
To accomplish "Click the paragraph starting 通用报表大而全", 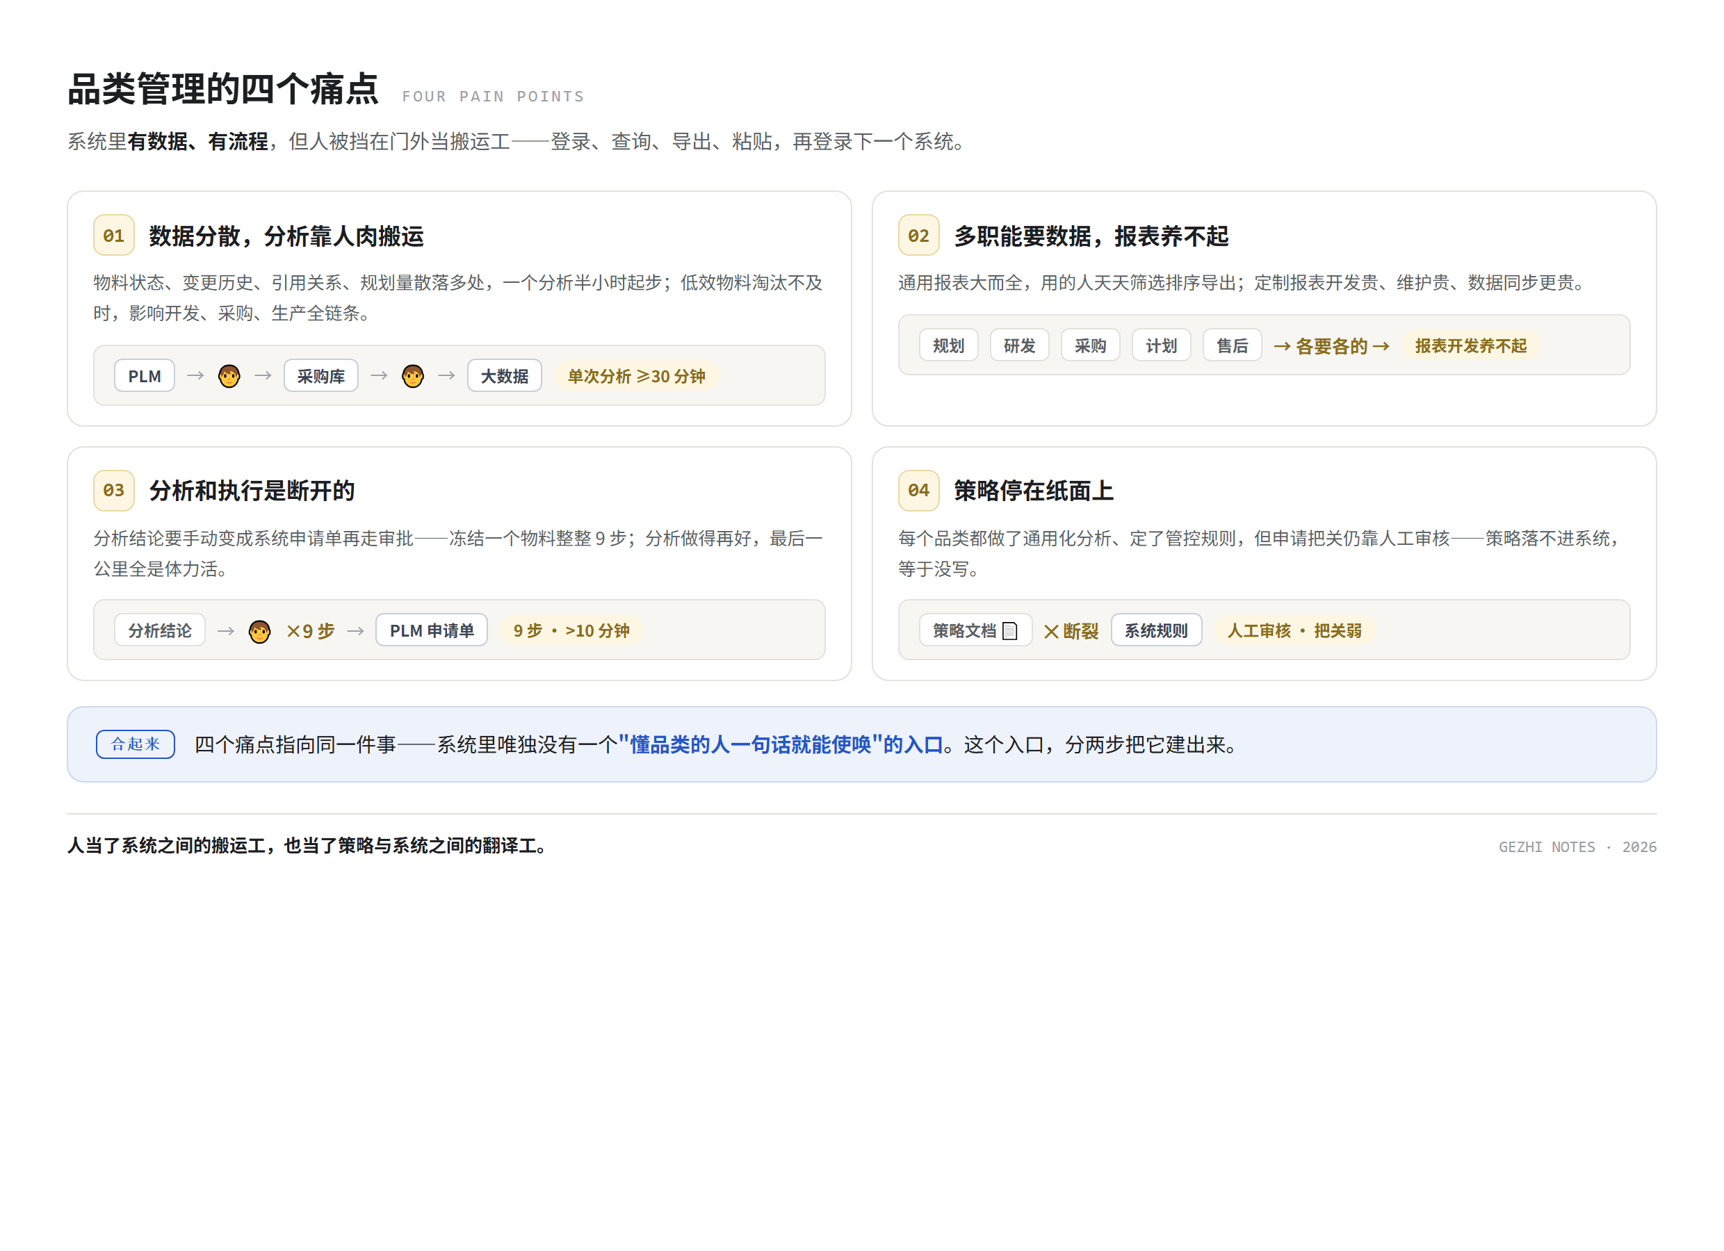I will pyautogui.click(x=1244, y=283).
